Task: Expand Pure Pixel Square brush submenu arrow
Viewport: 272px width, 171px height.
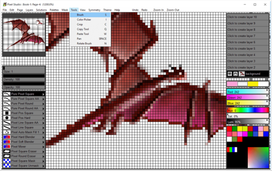Action: [43, 94]
